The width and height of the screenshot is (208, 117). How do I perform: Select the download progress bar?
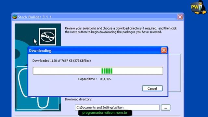pos(98,71)
